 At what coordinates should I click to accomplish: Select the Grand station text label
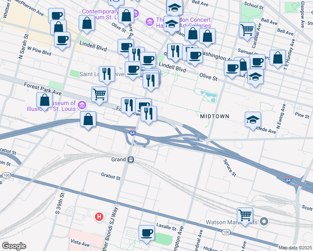pyautogui.click(x=118, y=159)
